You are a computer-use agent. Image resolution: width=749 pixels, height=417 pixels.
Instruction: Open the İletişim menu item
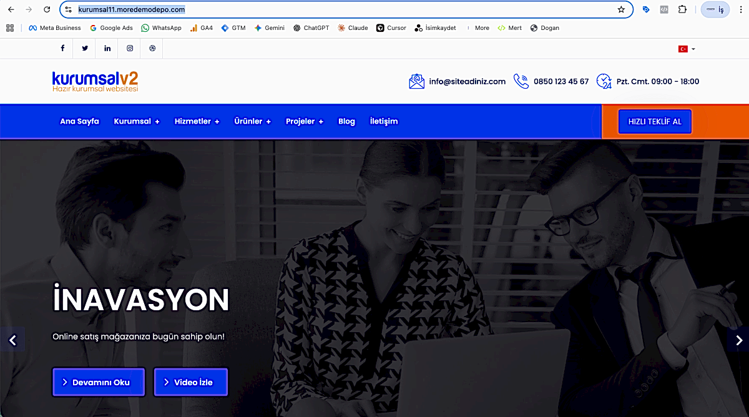point(383,121)
